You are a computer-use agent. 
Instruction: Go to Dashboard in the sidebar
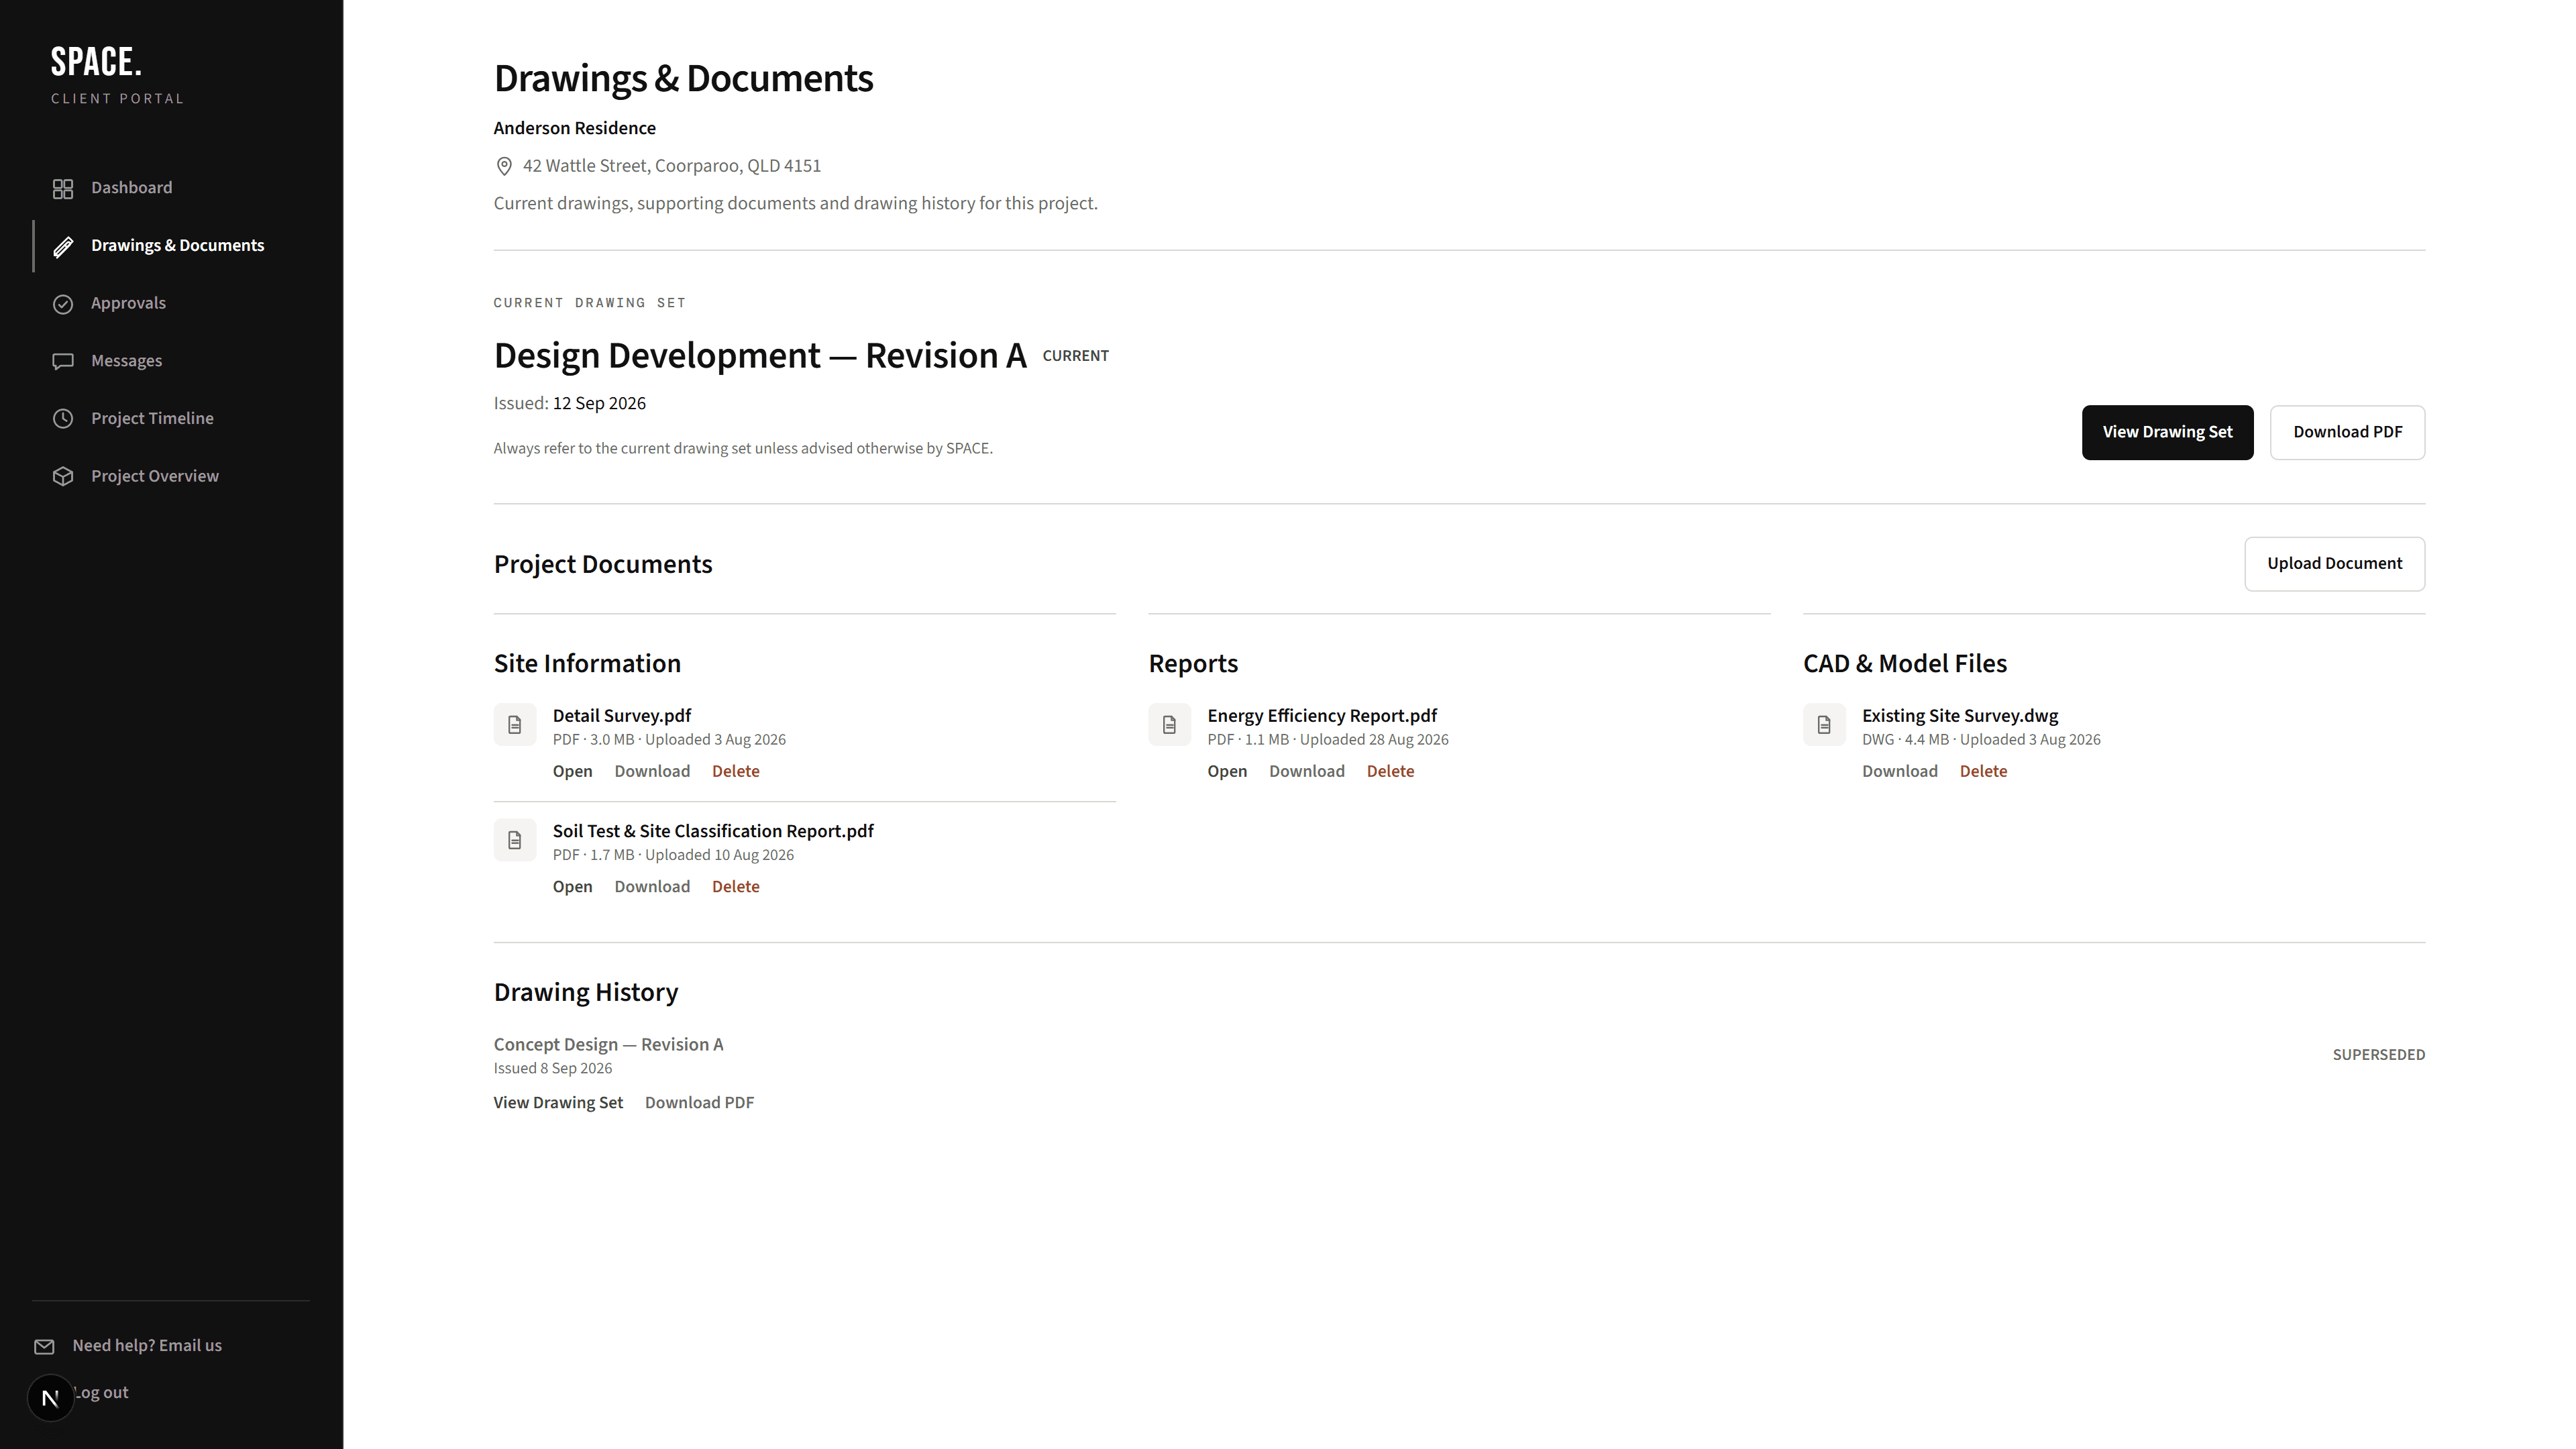pyautogui.click(x=131, y=188)
